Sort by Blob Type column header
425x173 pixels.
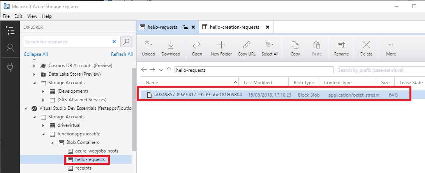(x=303, y=83)
